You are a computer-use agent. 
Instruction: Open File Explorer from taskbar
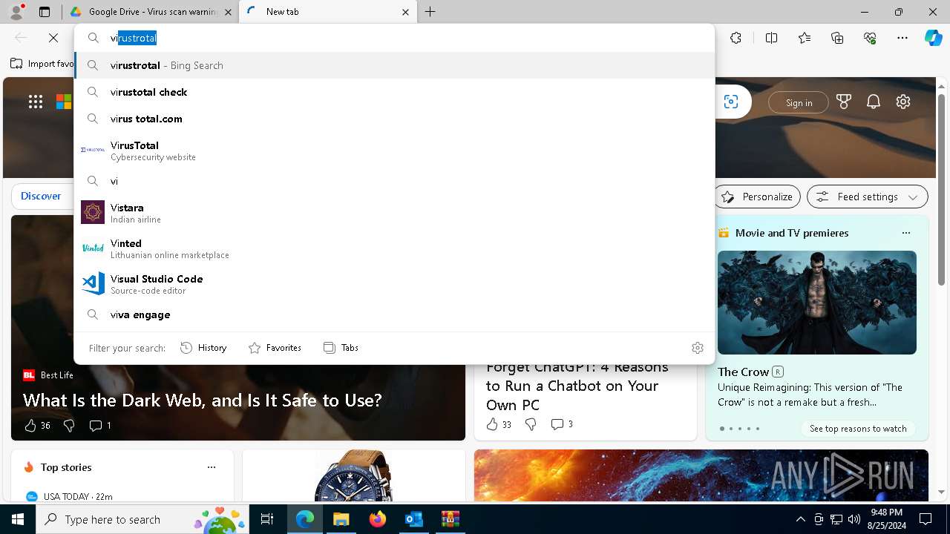pos(341,519)
